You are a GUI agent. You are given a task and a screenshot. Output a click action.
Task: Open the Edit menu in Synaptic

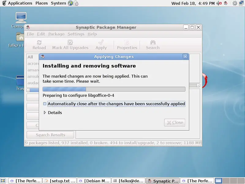41,34
